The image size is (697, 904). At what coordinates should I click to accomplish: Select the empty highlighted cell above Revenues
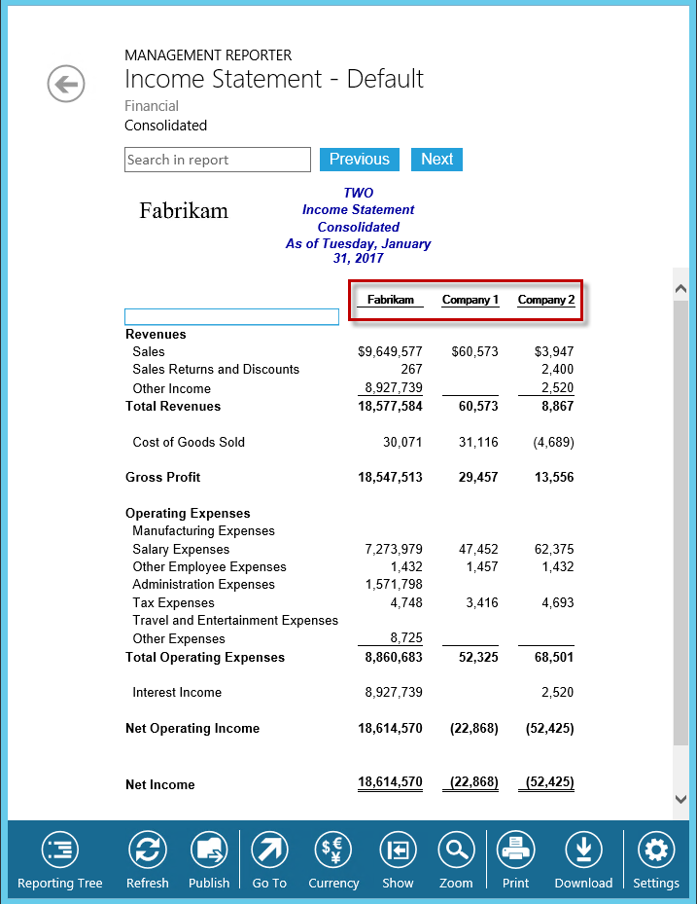(x=231, y=316)
